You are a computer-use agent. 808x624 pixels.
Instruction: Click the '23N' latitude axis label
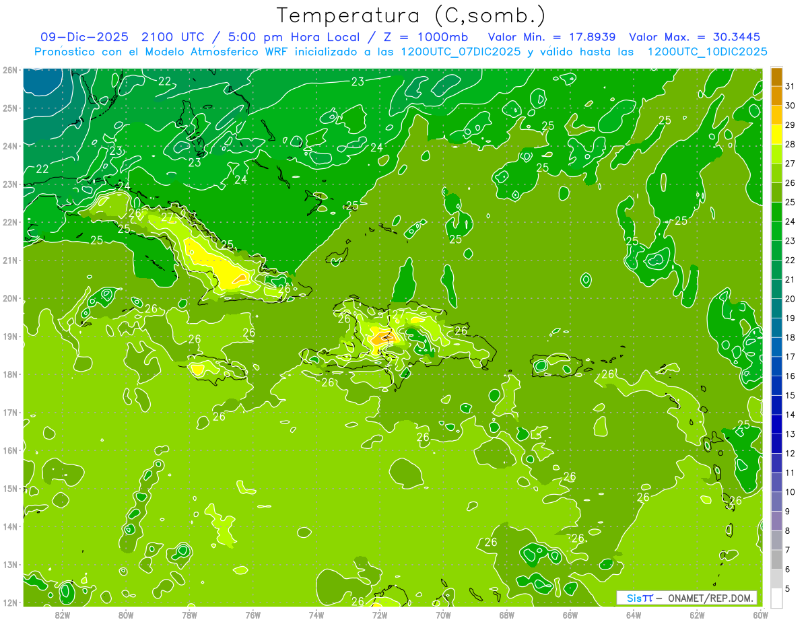tap(10, 184)
